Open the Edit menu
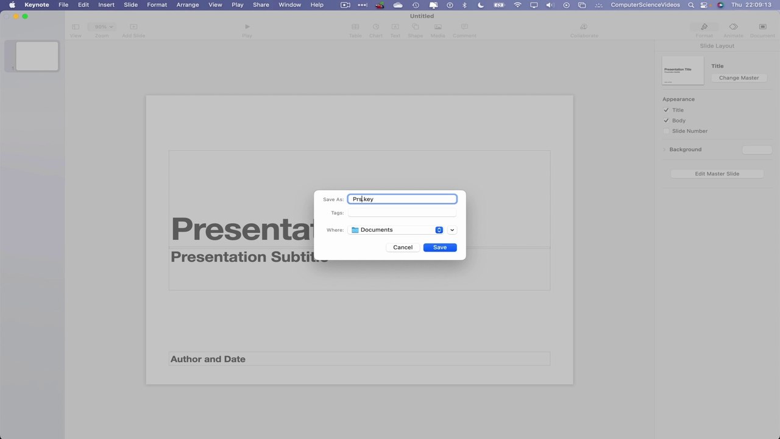This screenshot has width=780, height=439. [83, 5]
